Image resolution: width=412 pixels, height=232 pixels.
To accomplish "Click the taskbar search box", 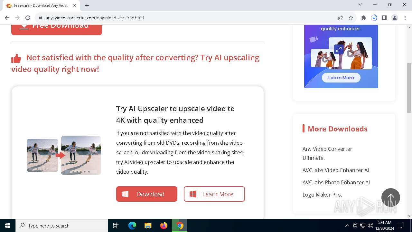I will 62,226.
